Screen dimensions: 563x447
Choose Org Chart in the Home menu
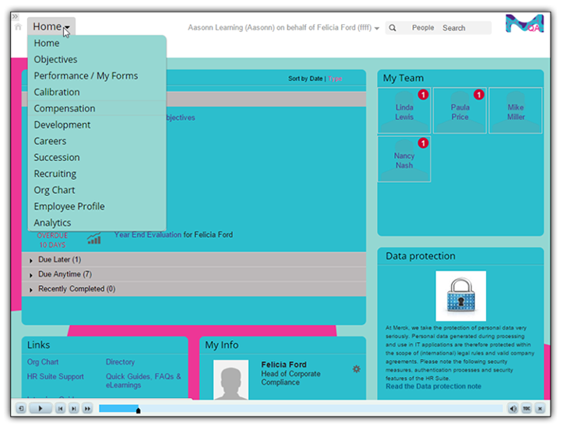55,190
